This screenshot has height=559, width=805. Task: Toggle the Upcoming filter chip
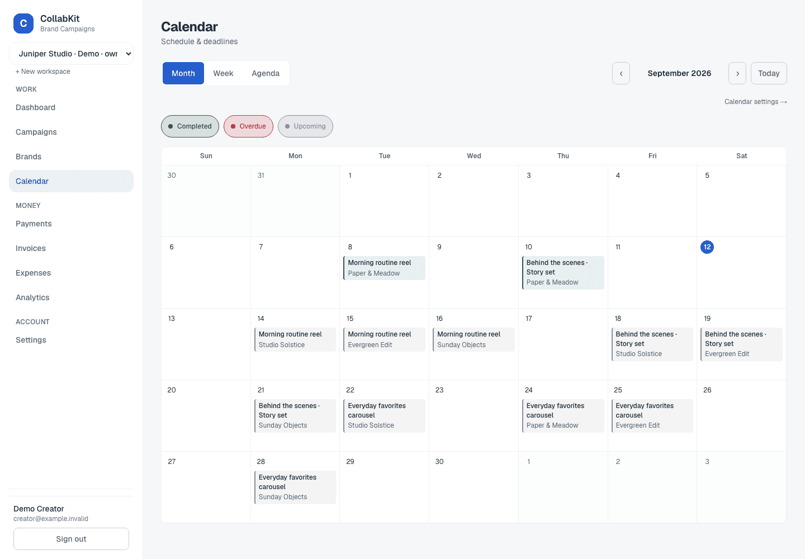[305, 126]
